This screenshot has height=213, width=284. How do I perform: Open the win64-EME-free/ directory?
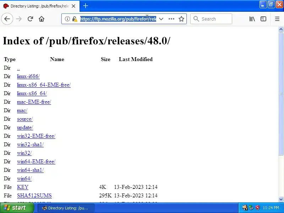click(36, 162)
